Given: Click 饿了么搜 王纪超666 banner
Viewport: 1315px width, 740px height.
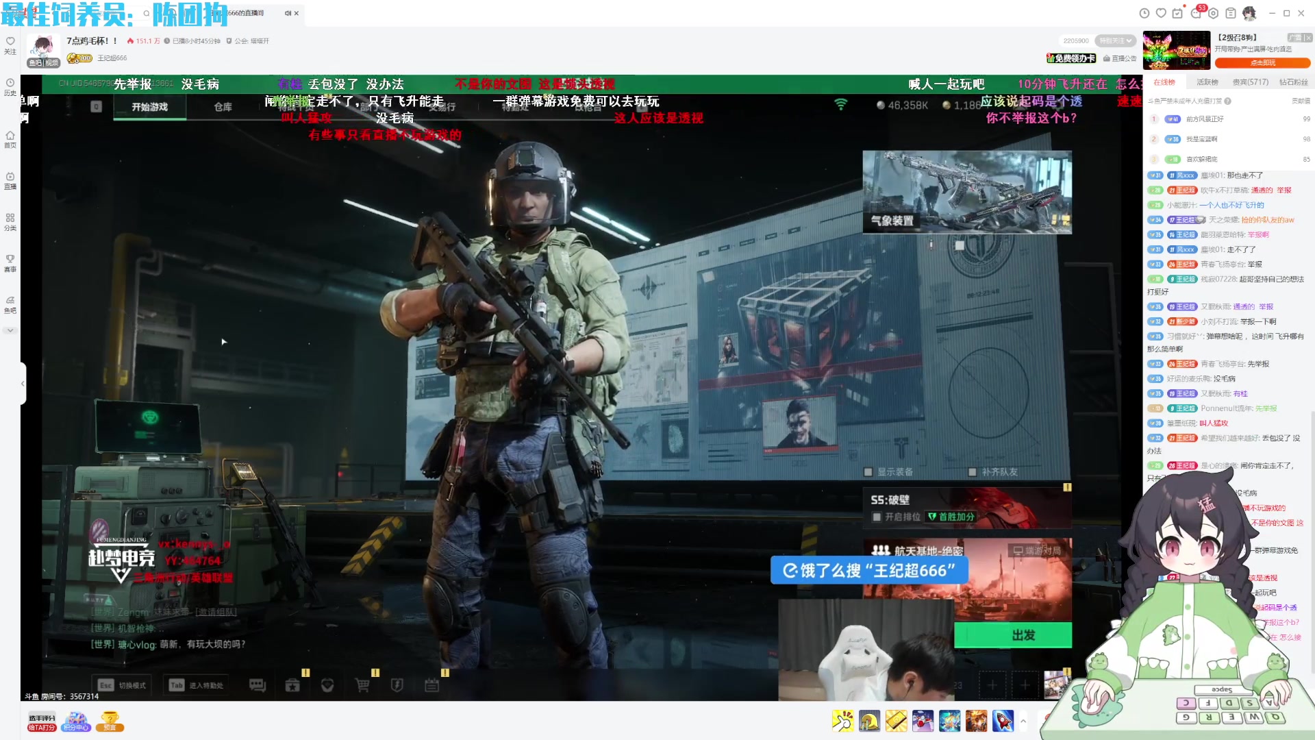Looking at the screenshot, I should pos(869,570).
